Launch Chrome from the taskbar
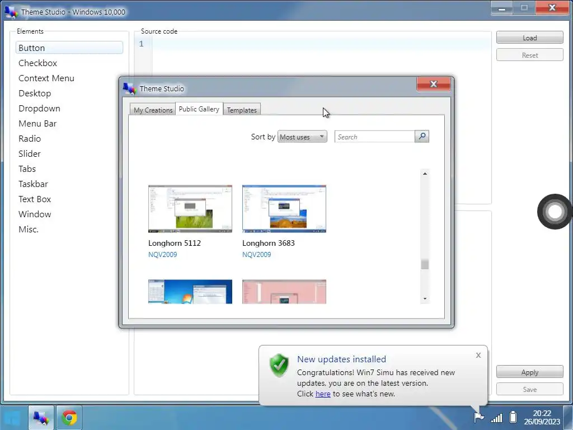The width and height of the screenshot is (573, 430). (x=69, y=418)
